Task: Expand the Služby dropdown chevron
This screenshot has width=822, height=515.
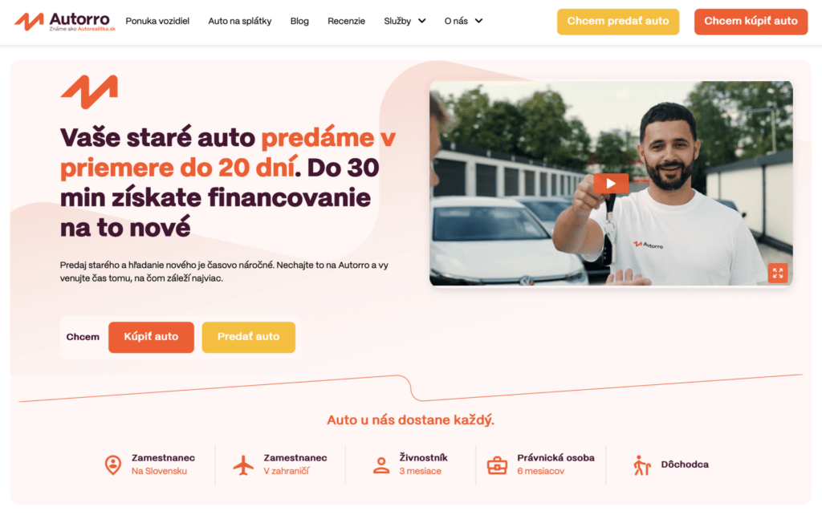Action: tap(421, 21)
